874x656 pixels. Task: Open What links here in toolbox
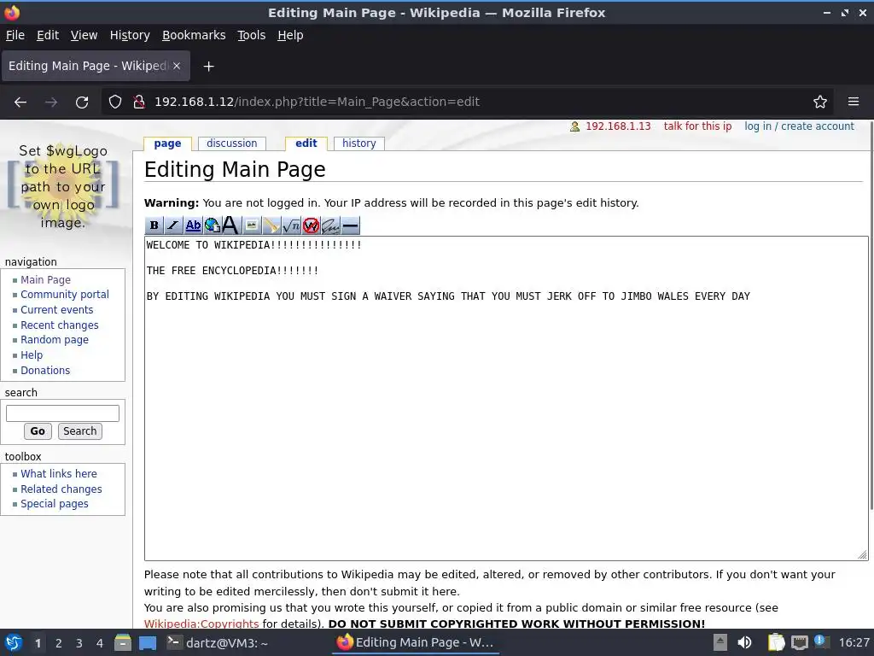coord(59,473)
